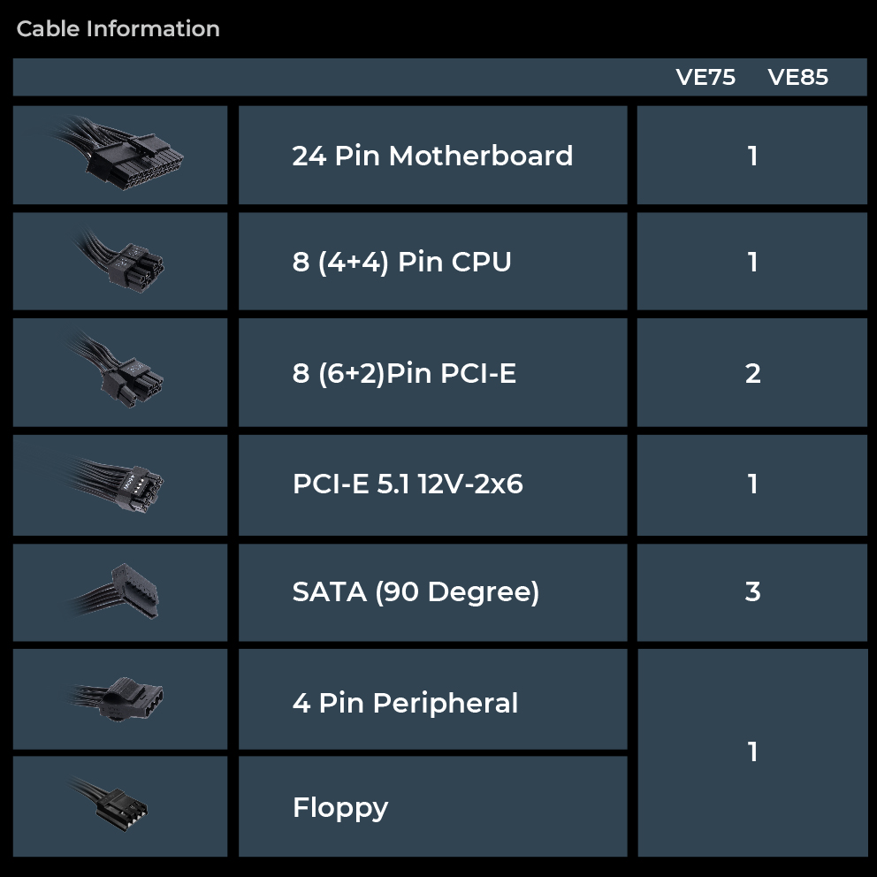This screenshot has width=877, height=877.
Task: Click the 4 Pin Peripheral connector image
Action: pos(121,699)
